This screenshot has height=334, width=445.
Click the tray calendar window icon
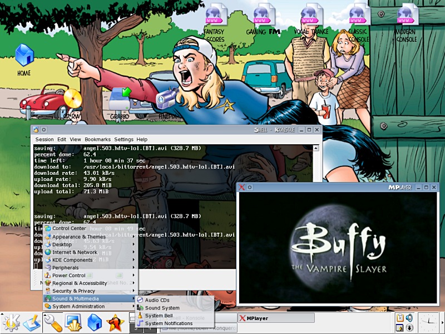(399, 327)
